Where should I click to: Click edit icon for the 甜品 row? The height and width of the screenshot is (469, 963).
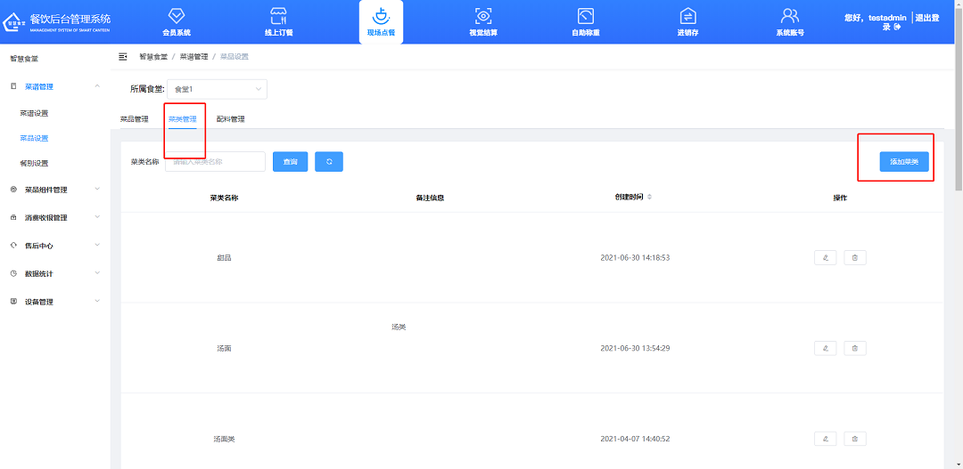click(x=826, y=258)
